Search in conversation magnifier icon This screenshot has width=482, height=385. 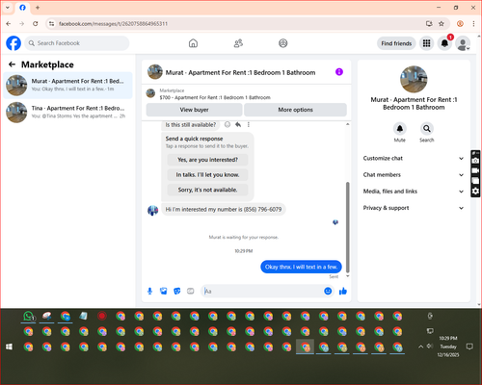(427, 129)
